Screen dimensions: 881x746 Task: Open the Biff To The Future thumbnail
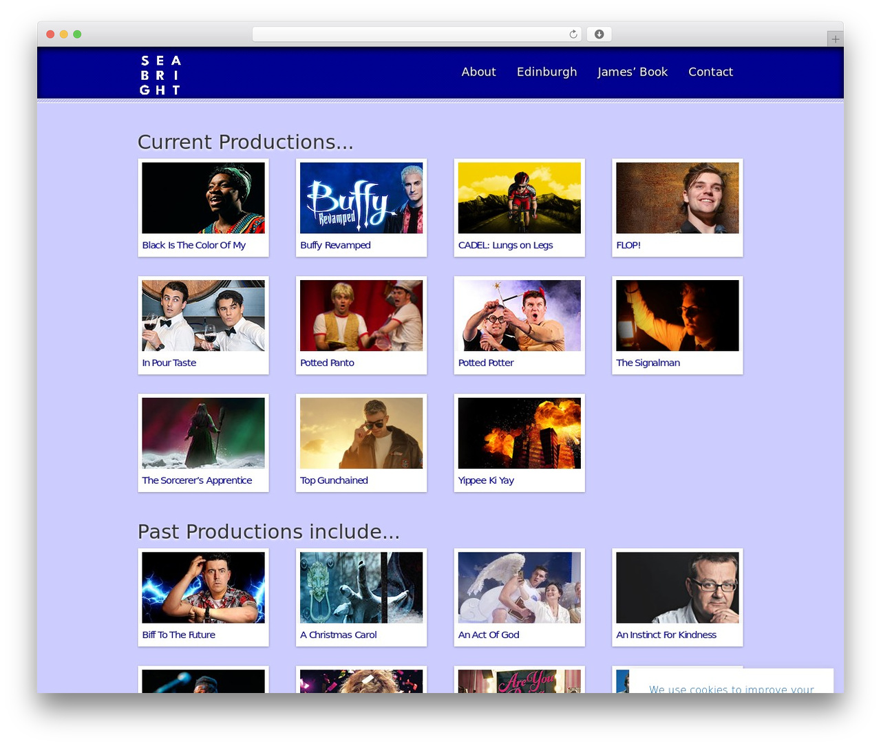coord(203,588)
